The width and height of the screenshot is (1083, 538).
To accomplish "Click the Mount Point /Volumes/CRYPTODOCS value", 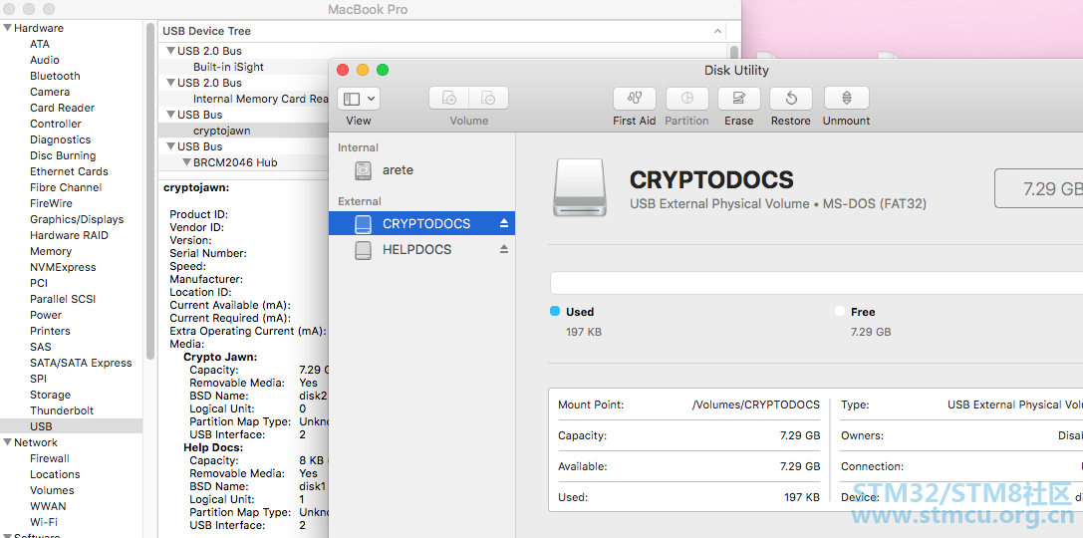I will click(x=755, y=404).
